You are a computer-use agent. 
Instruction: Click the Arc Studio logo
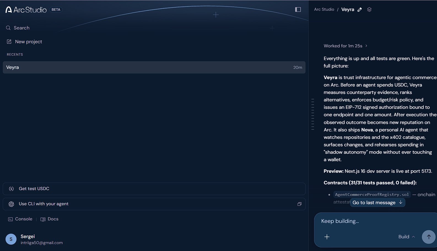(26, 10)
